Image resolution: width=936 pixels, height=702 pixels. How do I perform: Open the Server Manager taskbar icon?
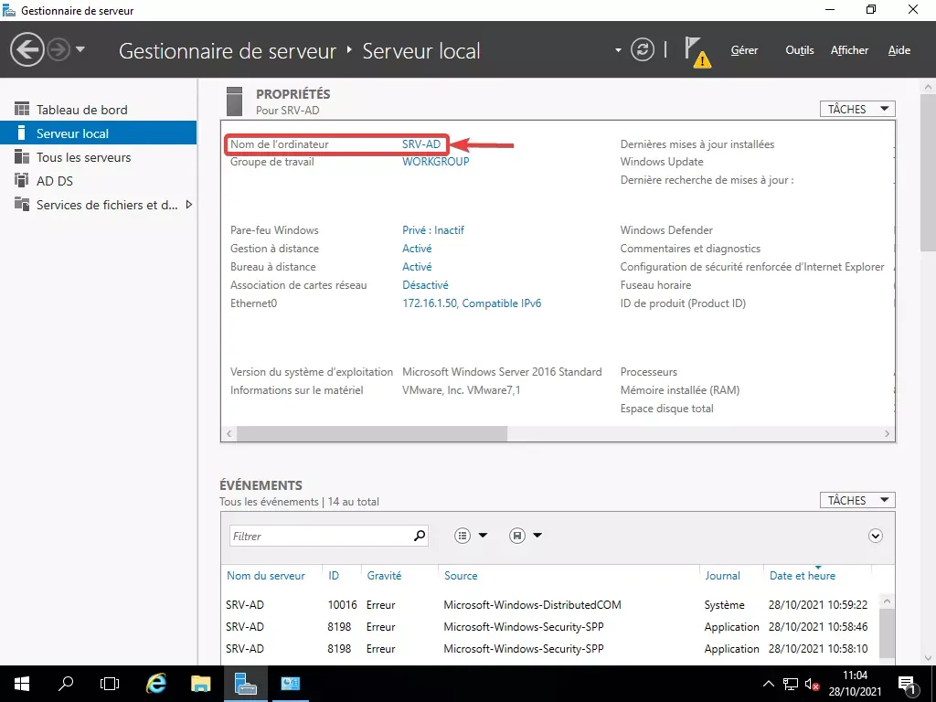[246, 683]
